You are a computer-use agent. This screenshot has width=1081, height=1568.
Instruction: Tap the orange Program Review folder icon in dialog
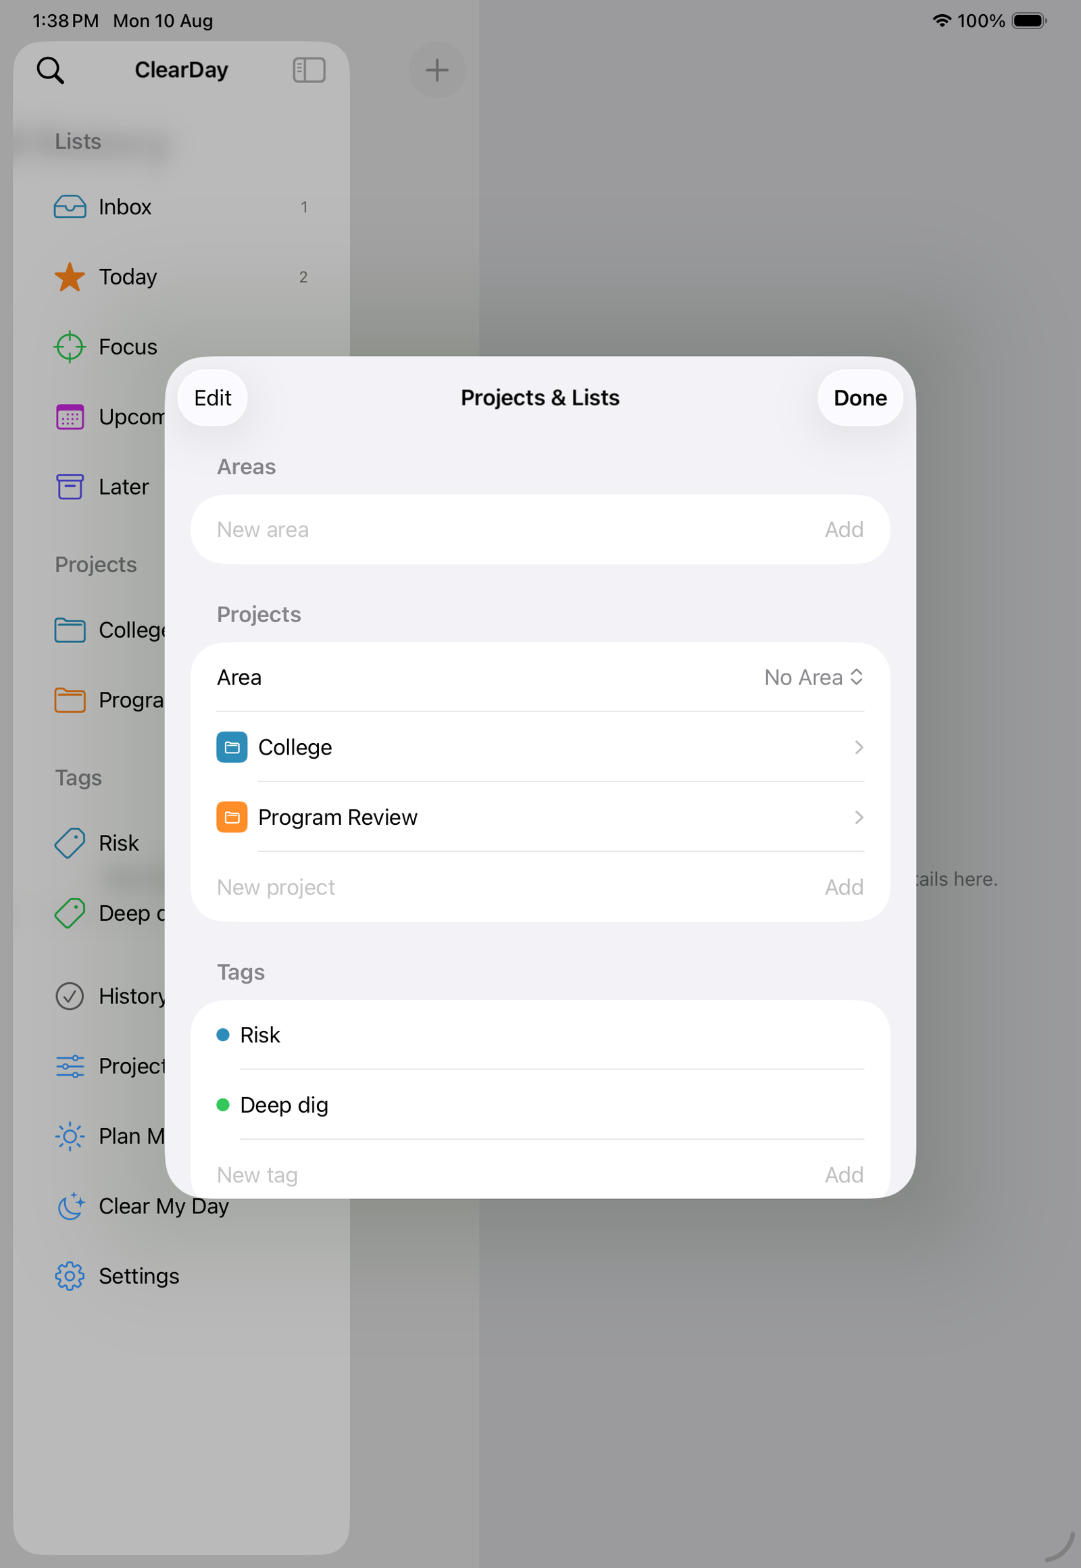pyautogui.click(x=232, y=817)
